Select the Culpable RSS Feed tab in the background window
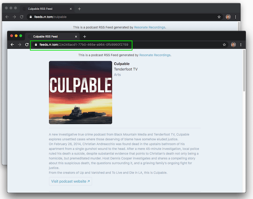 pyautogui.click(x=47, y=9)
